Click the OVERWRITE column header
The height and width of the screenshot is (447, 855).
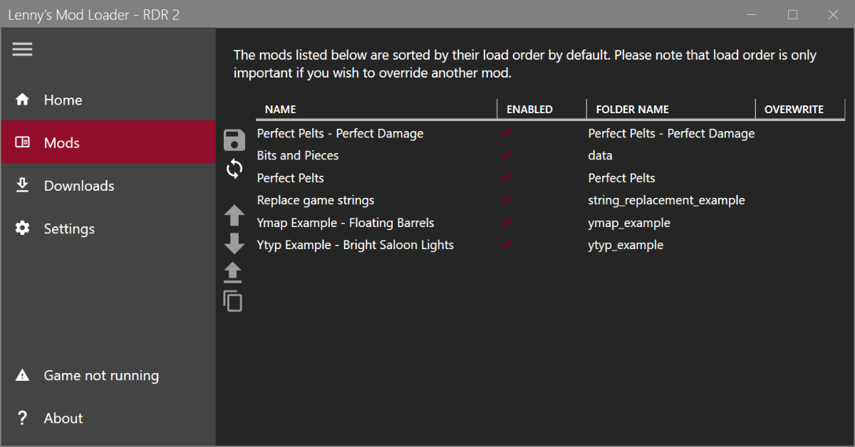[x=794, y=110]
